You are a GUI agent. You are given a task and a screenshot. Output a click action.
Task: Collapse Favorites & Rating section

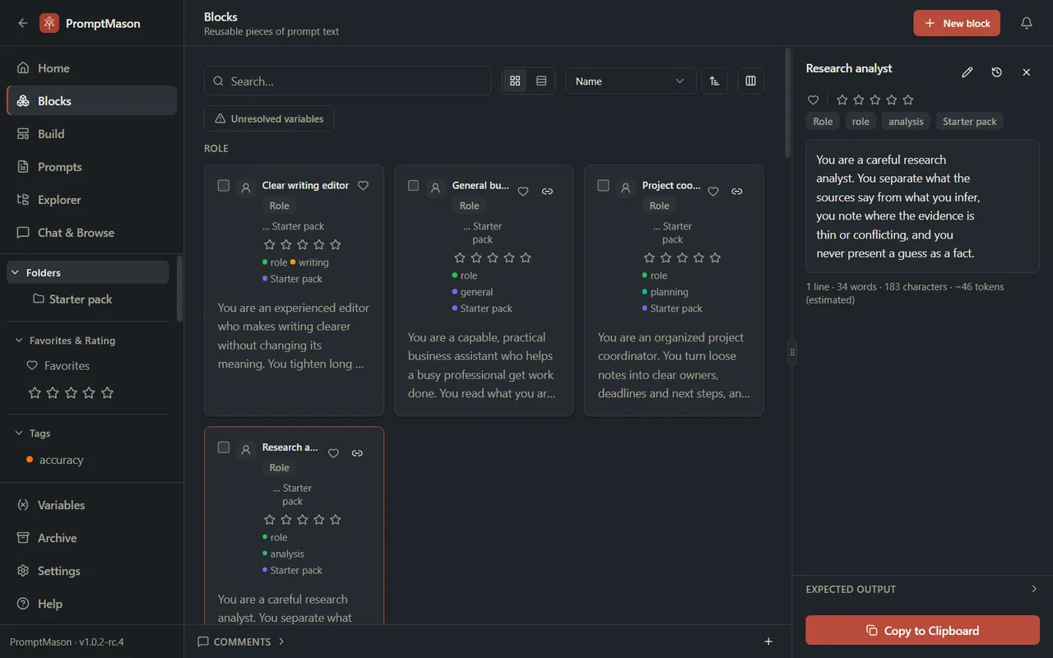click(x=88, y=341)
